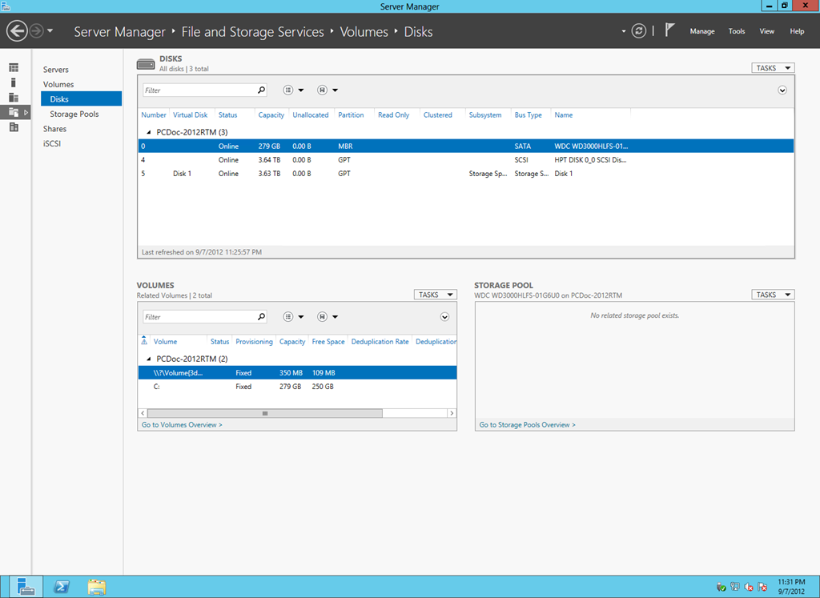Launch PowerShell from the taskbar
Screen dimensions: 820x598
tap(62, 587)
